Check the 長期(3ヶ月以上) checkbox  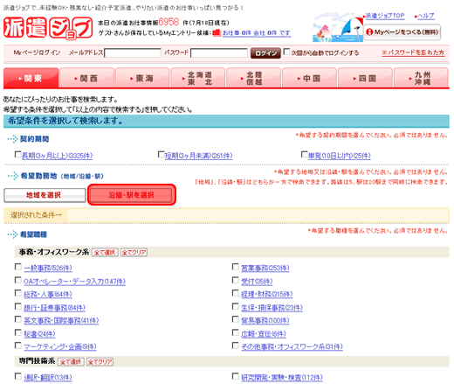pos(17,154)
